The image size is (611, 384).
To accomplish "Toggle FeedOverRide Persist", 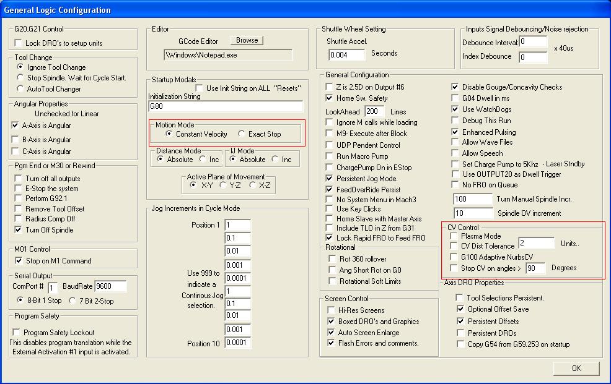I will tap(329, 189).
